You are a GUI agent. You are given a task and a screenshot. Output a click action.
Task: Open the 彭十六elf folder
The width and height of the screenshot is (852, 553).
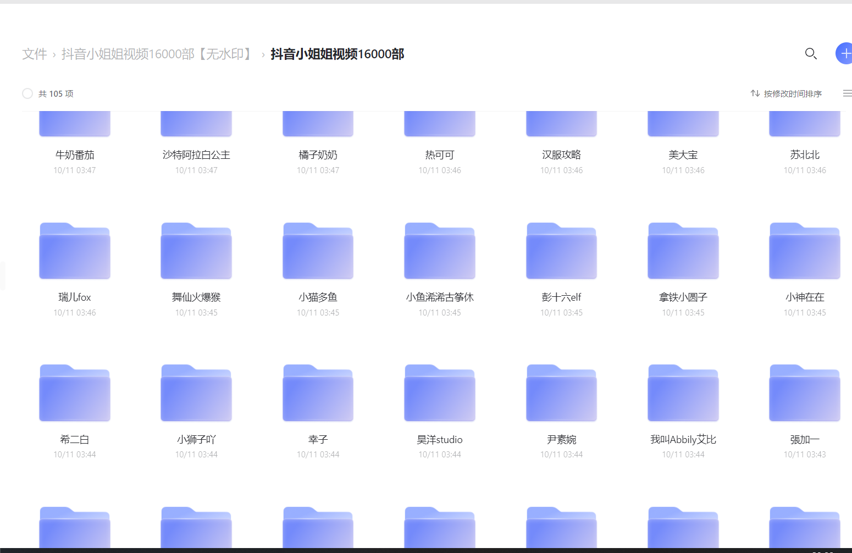click(561, 251)
